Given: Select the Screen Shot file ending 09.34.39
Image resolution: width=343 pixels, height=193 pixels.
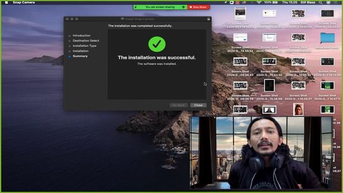Looking at the screenshot, I should pos(240,86).
